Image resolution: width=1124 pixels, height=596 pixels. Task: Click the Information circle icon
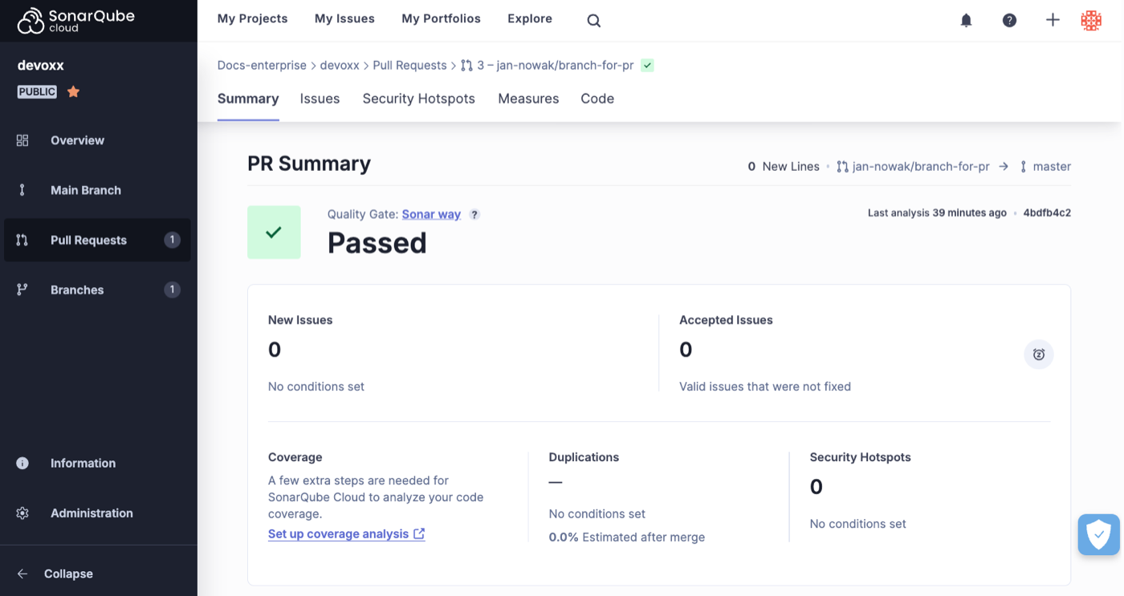click(x=22, y=463)
